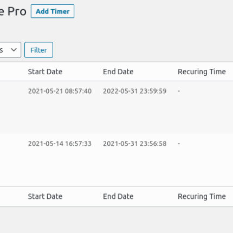
Task: Select end date 2021-05-31 23:56:58 cell
Action: [x=135, y=144]
